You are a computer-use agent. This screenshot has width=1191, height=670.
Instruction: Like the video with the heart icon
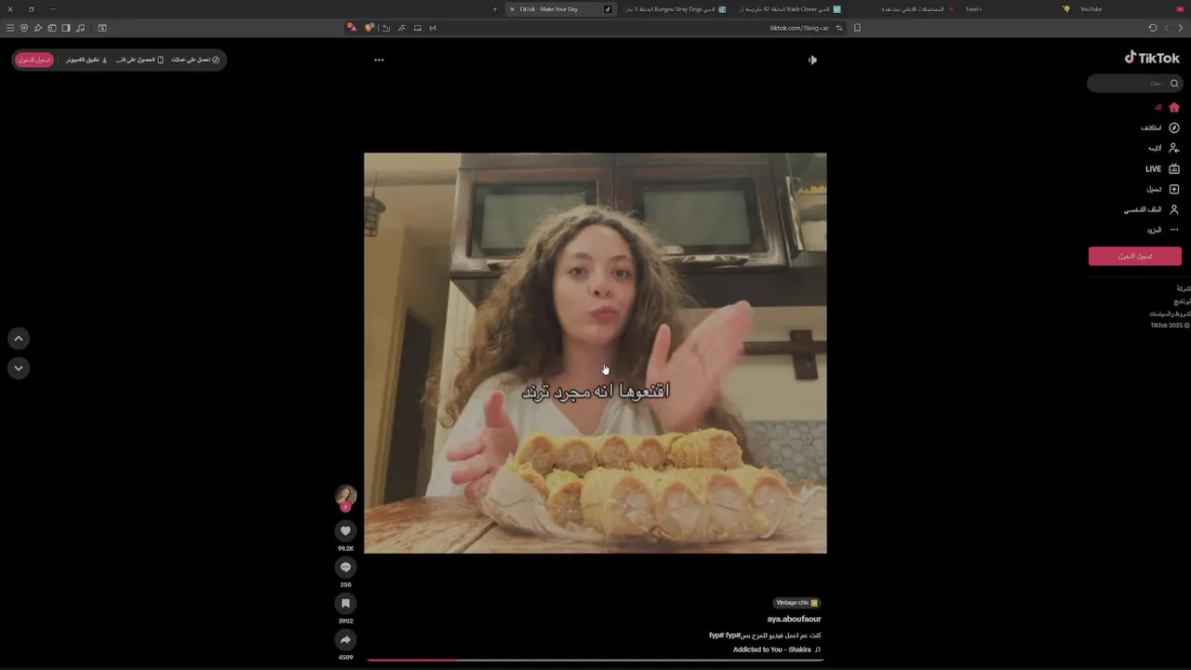345,530
